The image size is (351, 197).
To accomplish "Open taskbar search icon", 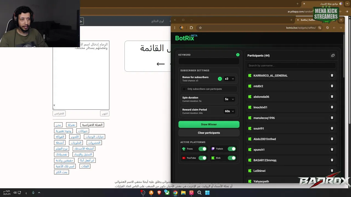I will (199, 193).
